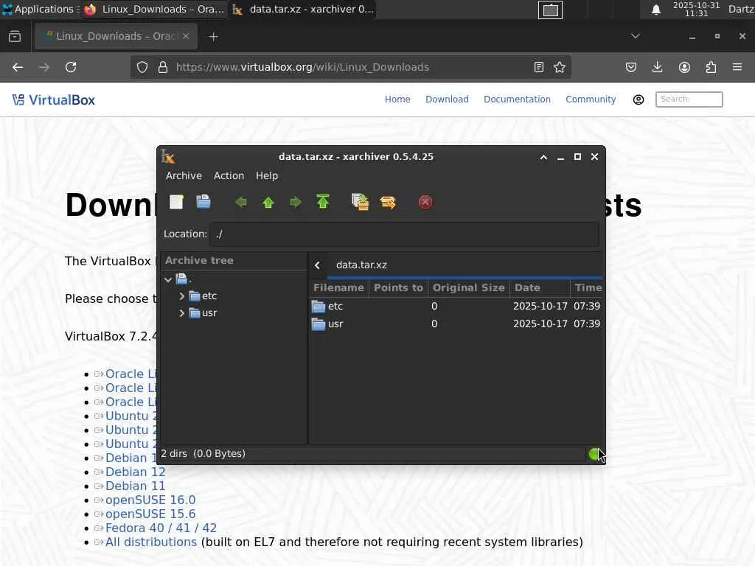Sort by the Date column header
Image resolution: width=755 pixels, height=566 pixels.
tap(540, 288)
